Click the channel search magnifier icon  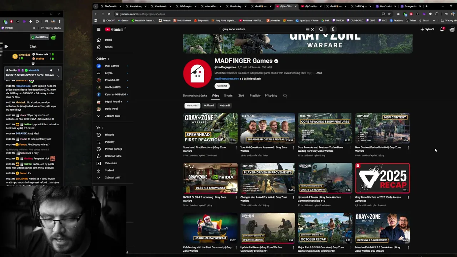click(285, 96)
